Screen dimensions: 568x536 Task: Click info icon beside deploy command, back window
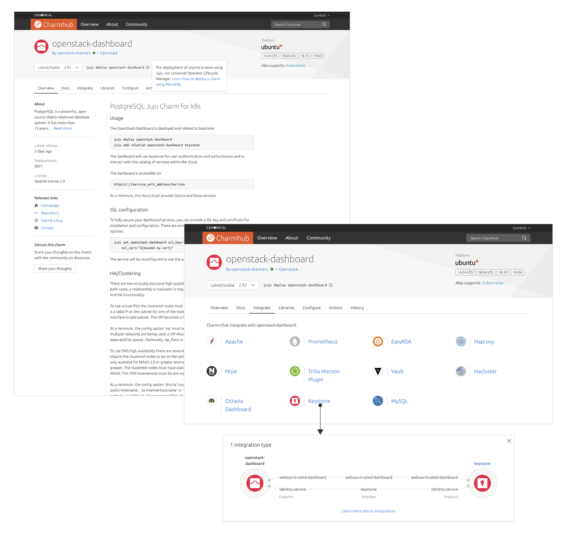[x=148, y=67]
